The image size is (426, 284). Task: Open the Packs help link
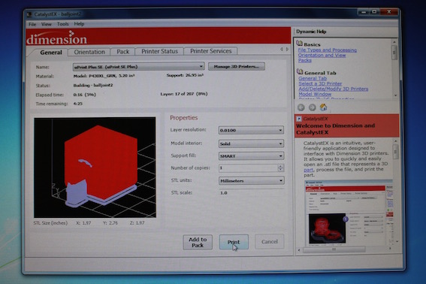pyautogui.click(x=305, y=60)
